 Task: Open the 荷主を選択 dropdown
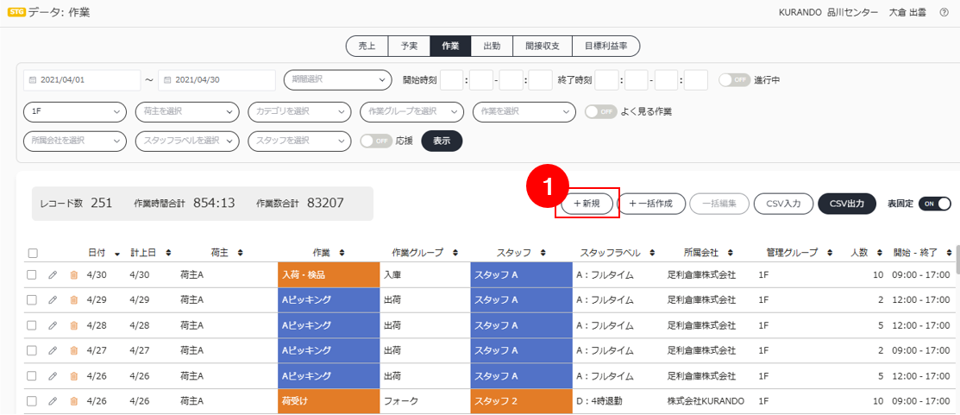[x=187, y=112]
